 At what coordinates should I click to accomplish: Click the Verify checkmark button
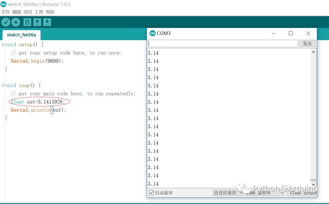tap(6, 22)
